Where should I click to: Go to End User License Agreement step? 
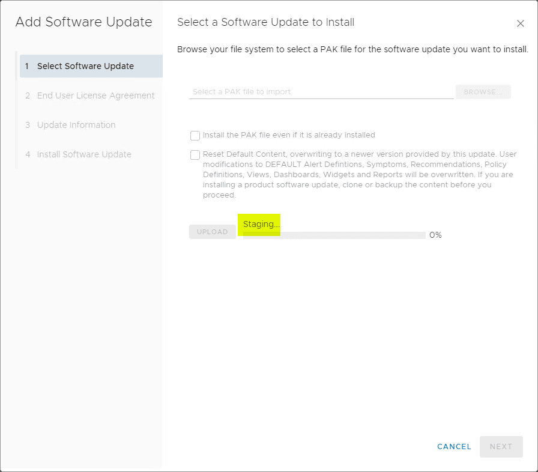click(95, 95)
